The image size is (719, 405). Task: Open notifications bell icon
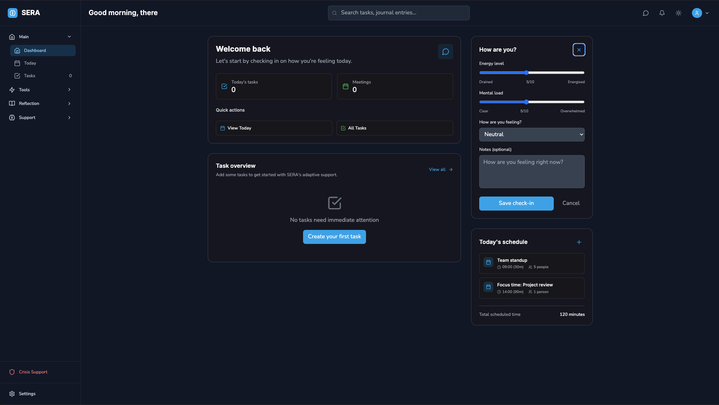point(662,13)
